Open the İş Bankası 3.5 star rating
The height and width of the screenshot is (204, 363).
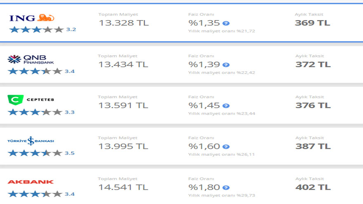(x=41, y=153)
